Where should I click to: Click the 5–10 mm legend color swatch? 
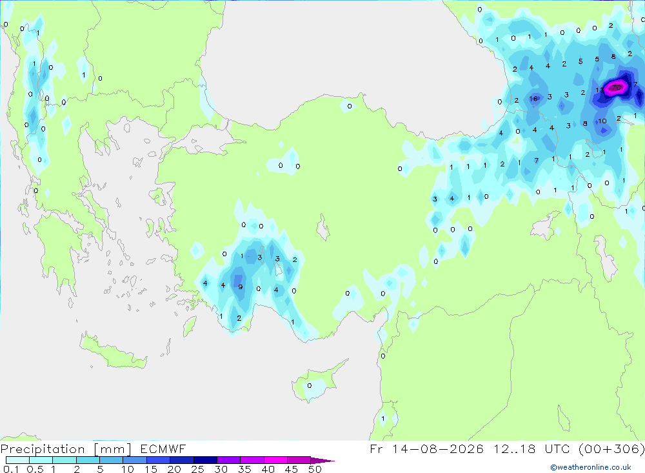click(x=111, y=460)
